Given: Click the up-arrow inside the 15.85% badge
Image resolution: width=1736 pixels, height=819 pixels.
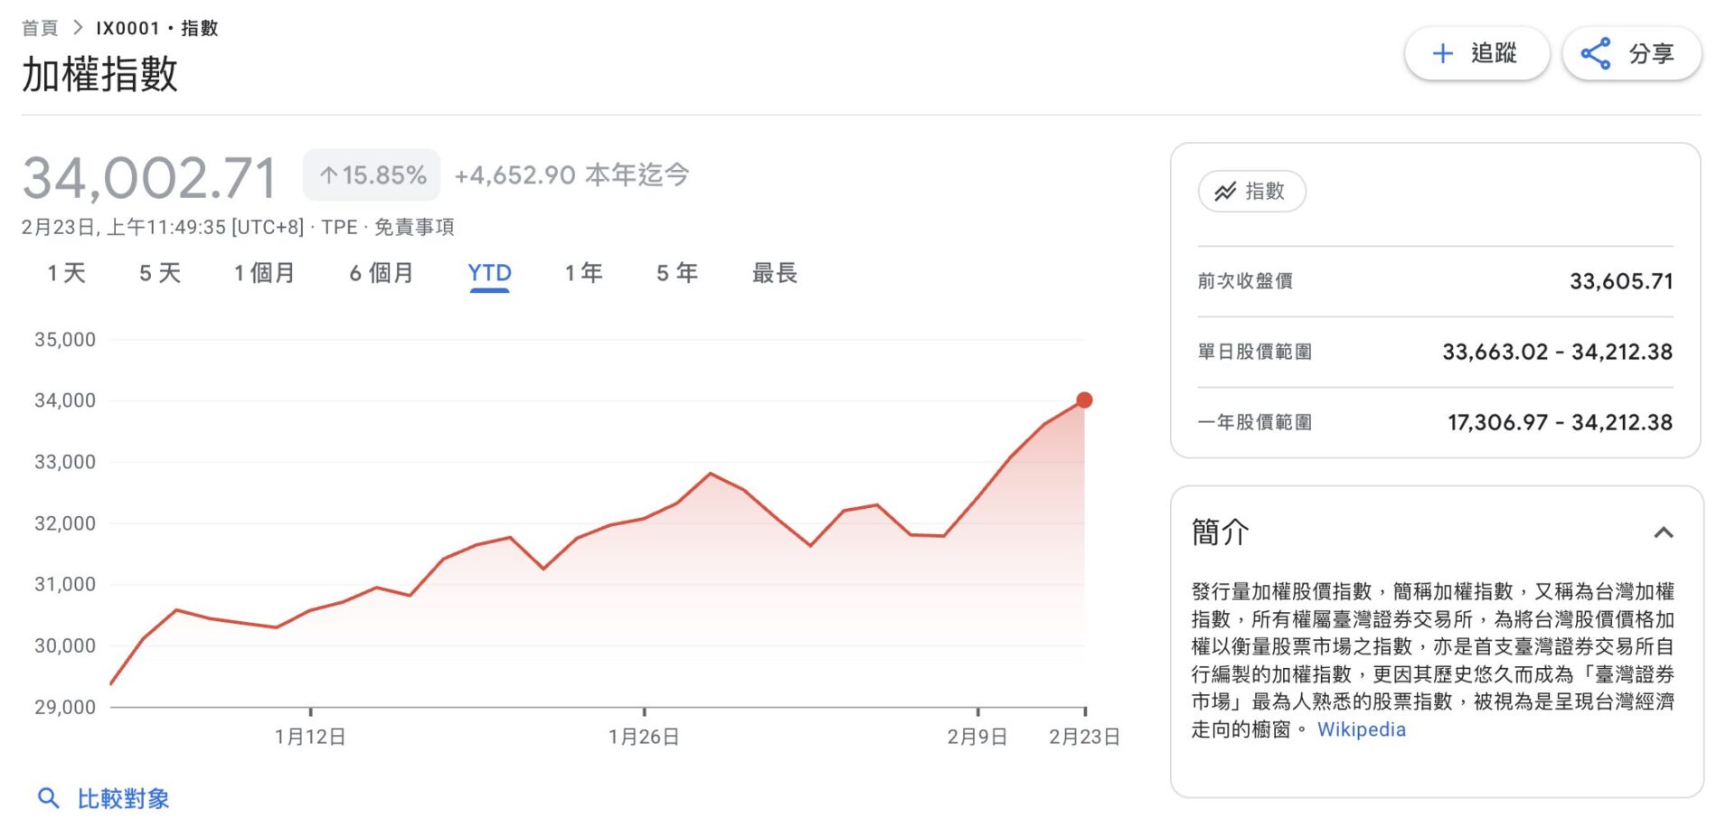Looking at the screenshot, I should point(329,174).
